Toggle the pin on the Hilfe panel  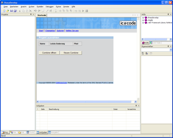click(168, 14)
